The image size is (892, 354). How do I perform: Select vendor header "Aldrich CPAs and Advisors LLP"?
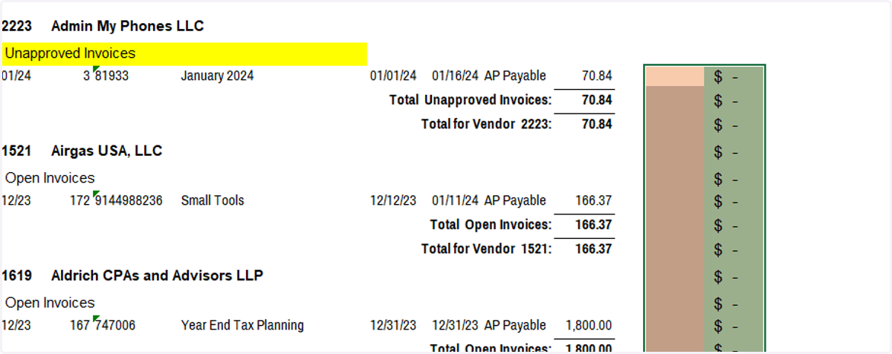click(x=157, y=276)
